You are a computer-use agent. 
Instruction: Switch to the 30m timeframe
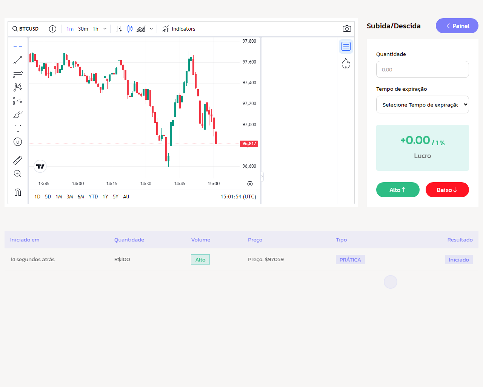pyautogui.click(x=83, y=29)
